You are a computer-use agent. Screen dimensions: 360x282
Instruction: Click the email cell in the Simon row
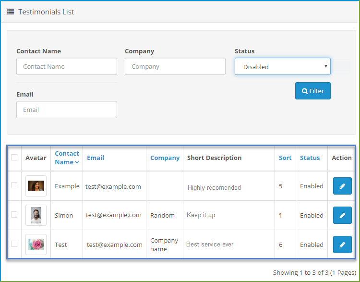click(x=114, y=215)
